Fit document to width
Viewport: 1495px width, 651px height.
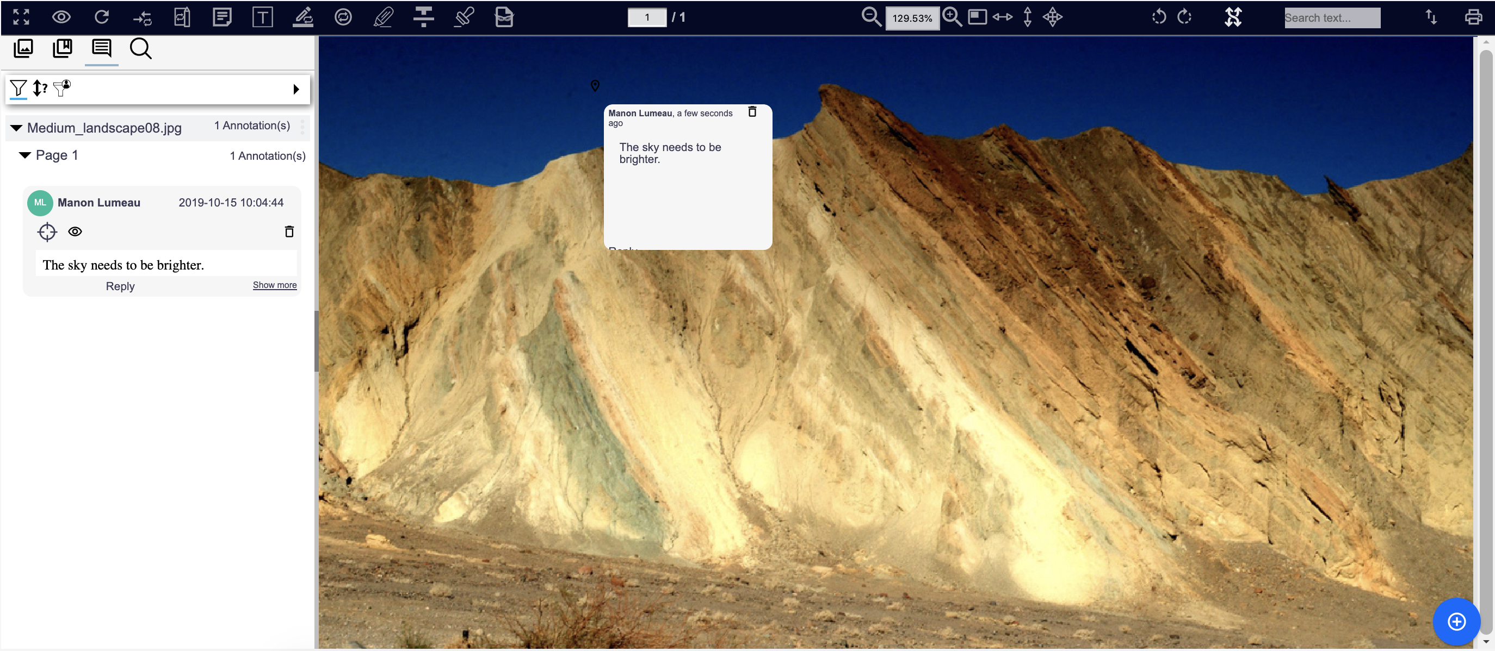click(1002, 17)
